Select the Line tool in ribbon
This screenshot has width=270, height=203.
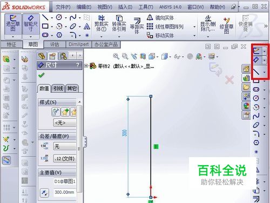point(45,17)
